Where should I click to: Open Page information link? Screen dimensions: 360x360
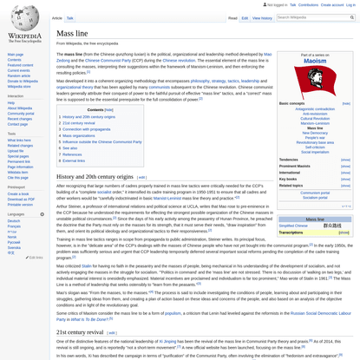click(x=20, y=167)
